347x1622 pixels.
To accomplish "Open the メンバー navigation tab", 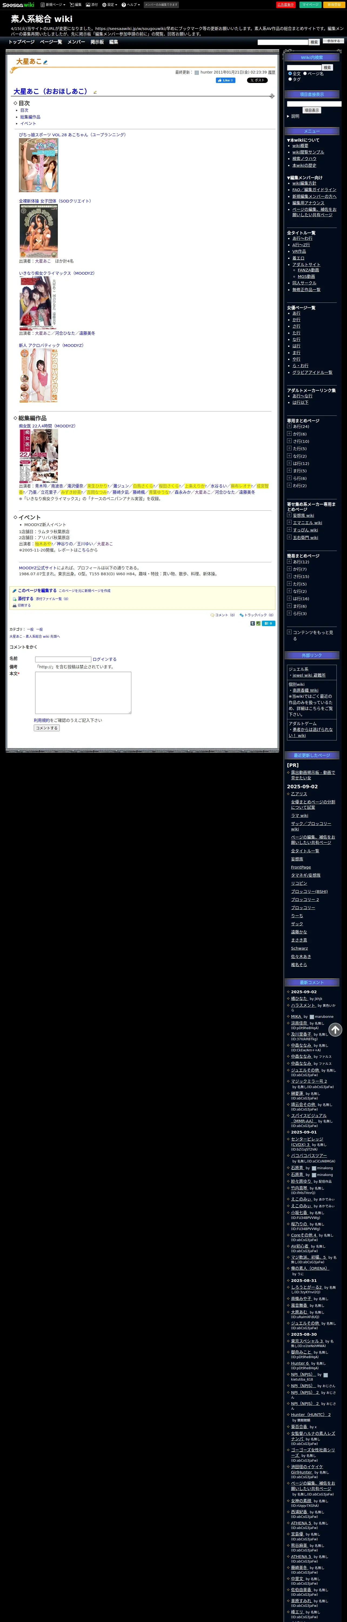I will coord(76,42).
